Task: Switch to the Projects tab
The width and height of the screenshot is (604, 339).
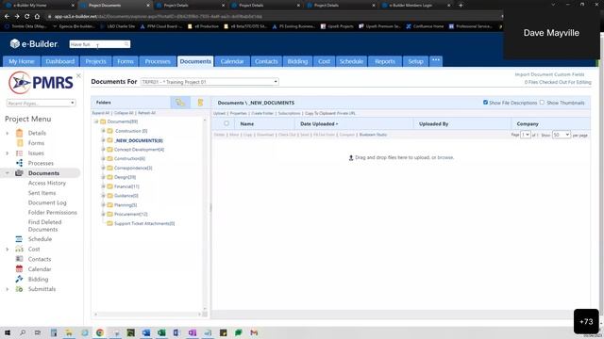Action: pos(95,61)
